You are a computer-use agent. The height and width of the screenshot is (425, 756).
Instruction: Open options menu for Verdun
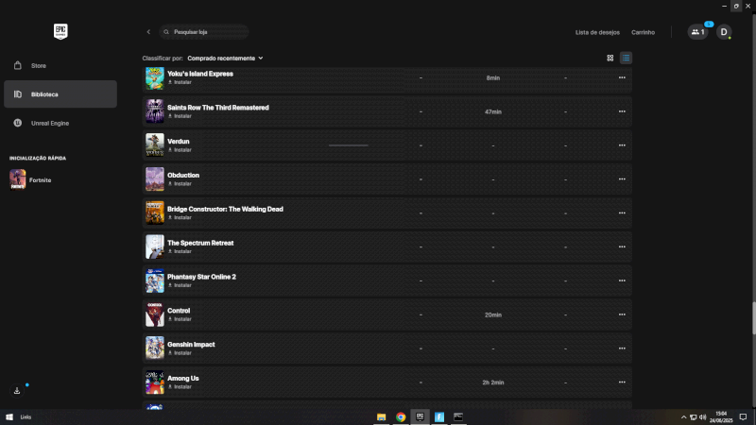[x=622, y=145]
